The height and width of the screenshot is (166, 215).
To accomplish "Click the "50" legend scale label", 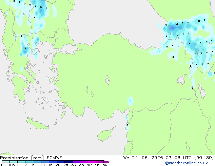I will click(105, 165).
